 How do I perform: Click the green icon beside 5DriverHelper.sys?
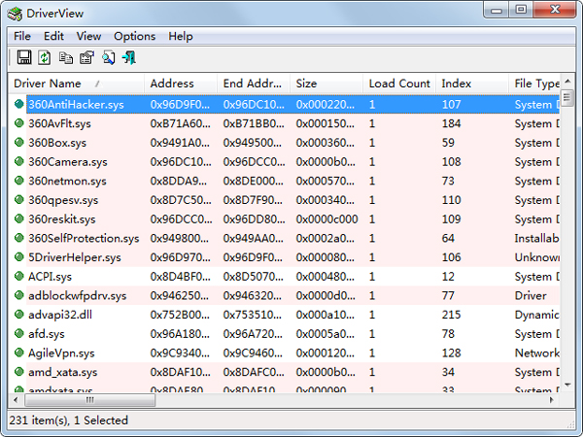[19, 256]
